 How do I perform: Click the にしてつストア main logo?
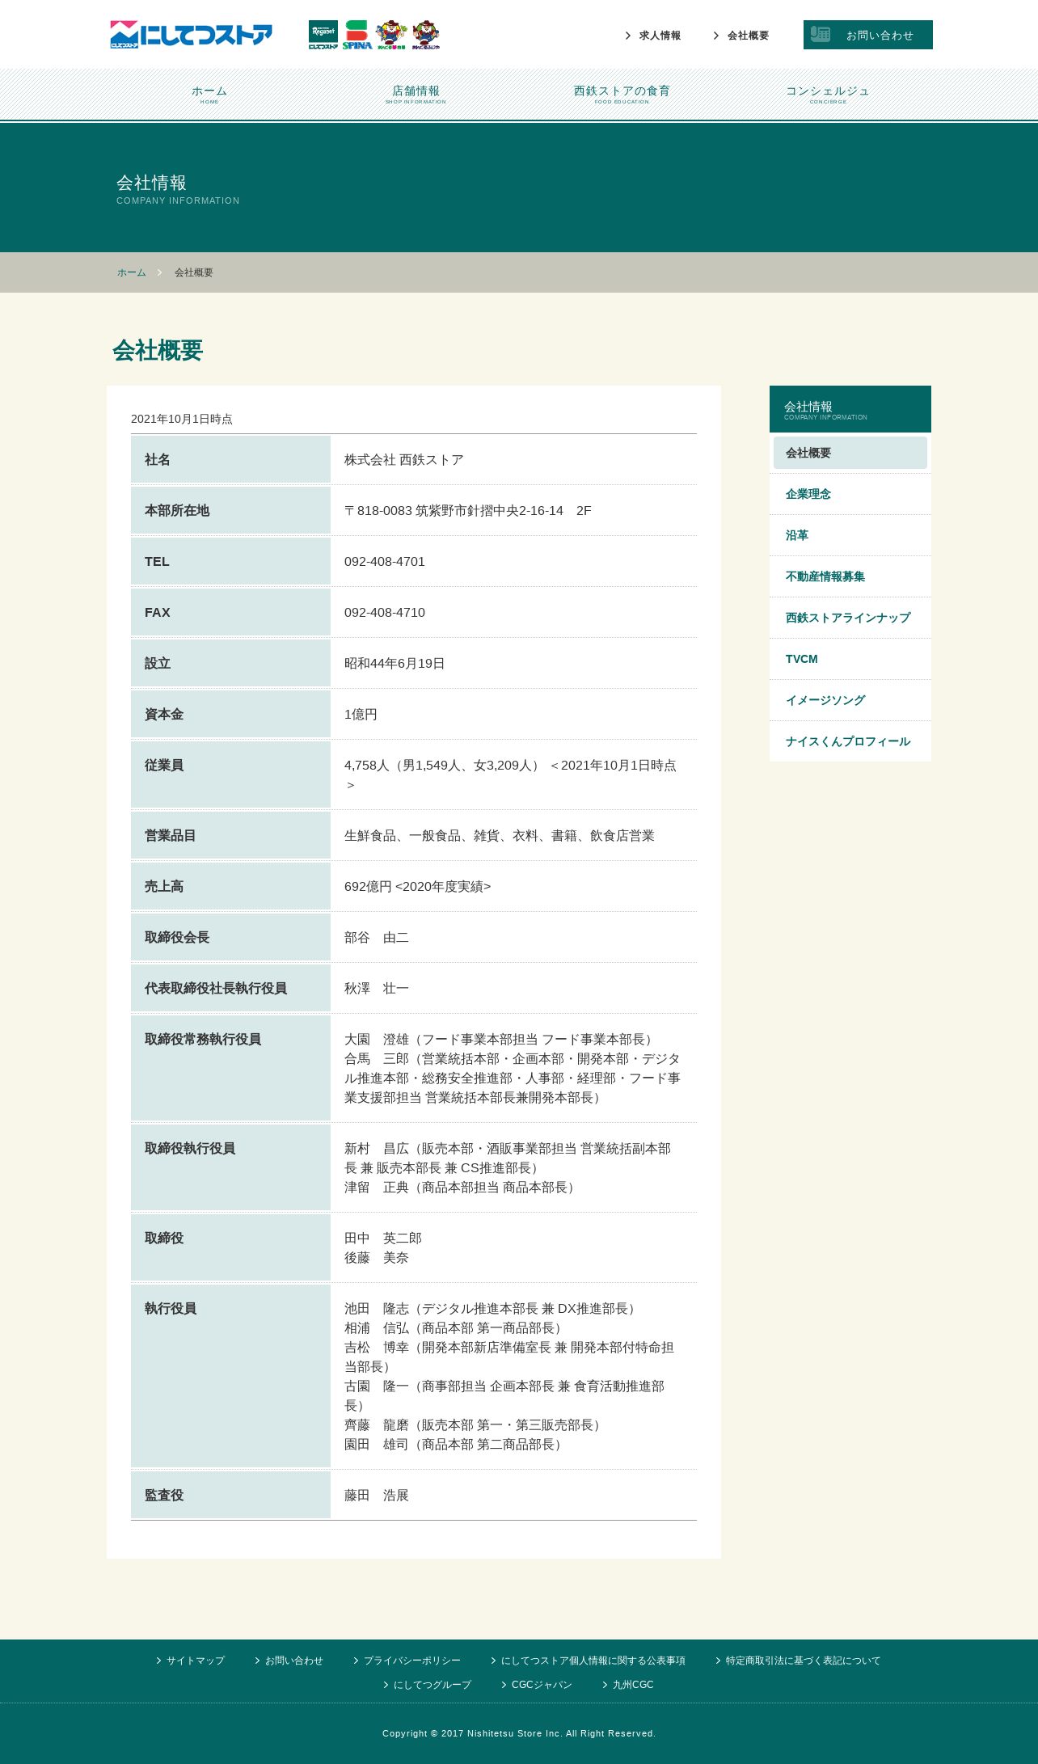pyautogui.click(x=192, y=35)
